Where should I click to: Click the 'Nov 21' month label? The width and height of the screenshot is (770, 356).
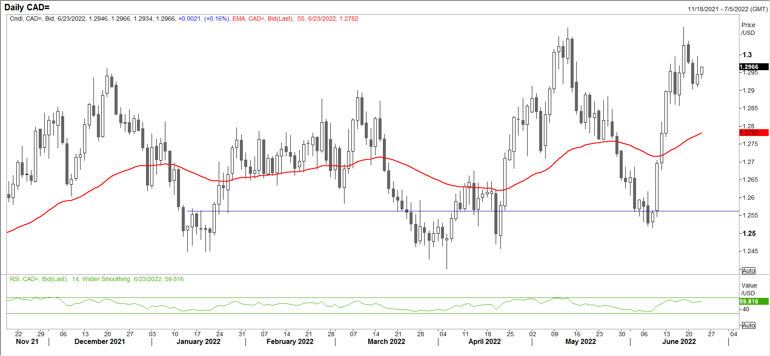[x=27, y=341]
